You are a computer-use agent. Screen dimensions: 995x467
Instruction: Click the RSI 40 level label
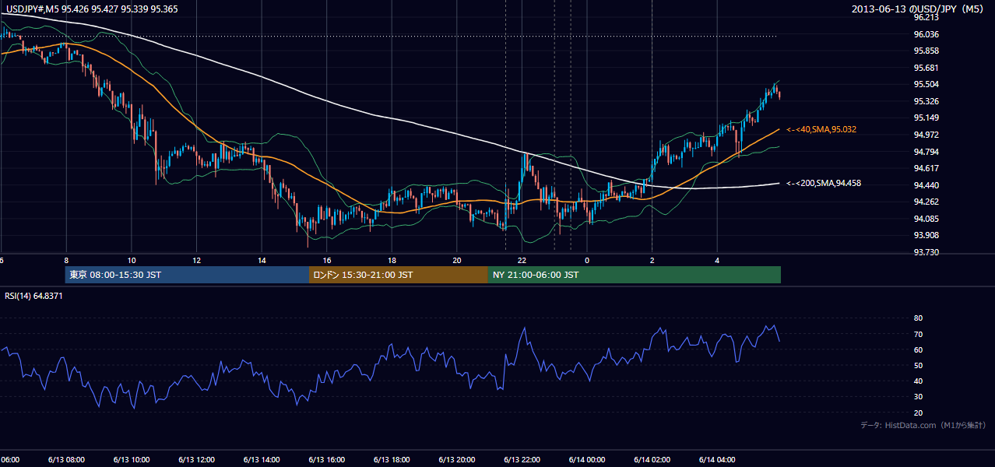(x=919, y=381)
